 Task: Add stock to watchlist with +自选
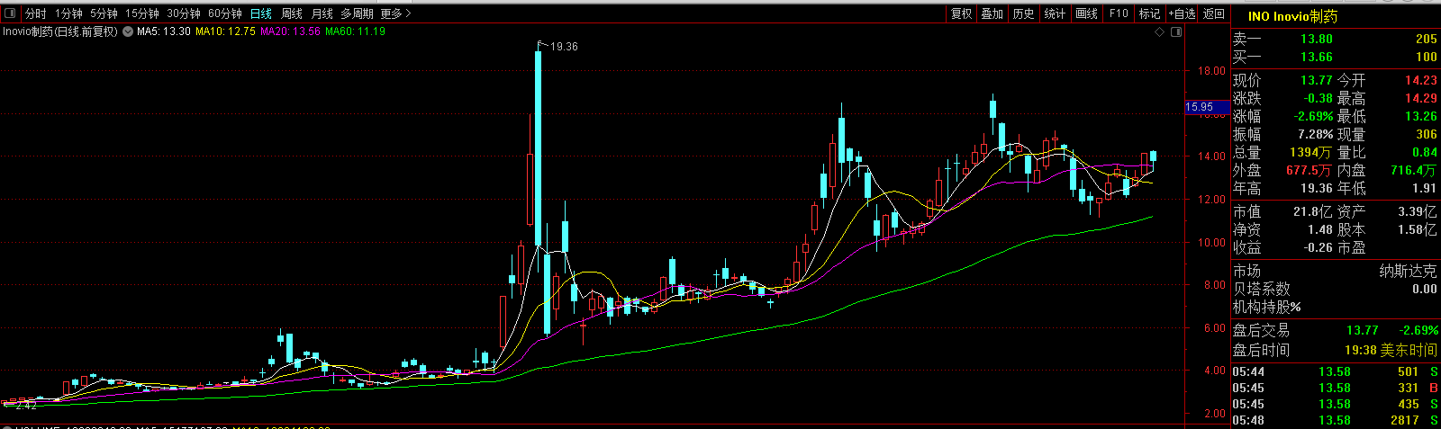(x=1183, y=13)
